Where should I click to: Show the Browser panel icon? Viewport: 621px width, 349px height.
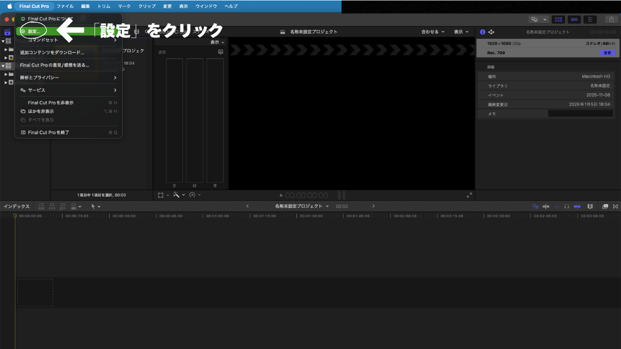coord(558,19)
